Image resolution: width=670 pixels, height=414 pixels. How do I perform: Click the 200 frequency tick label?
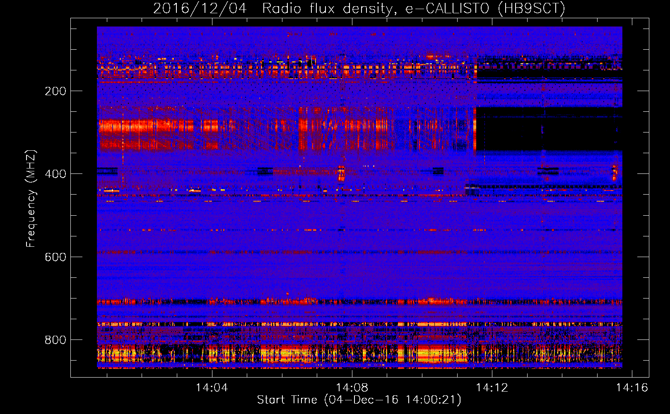coord(55,91)
